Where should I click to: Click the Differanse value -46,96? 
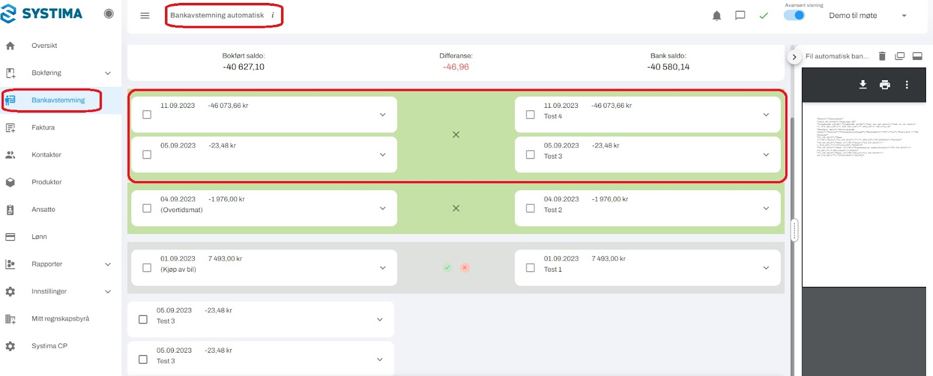456,67
